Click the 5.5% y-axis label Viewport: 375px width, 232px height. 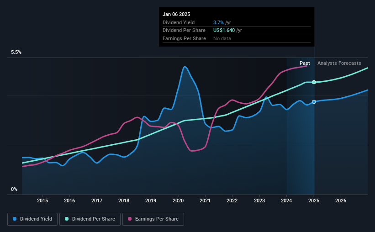click(x=16, y=53)
